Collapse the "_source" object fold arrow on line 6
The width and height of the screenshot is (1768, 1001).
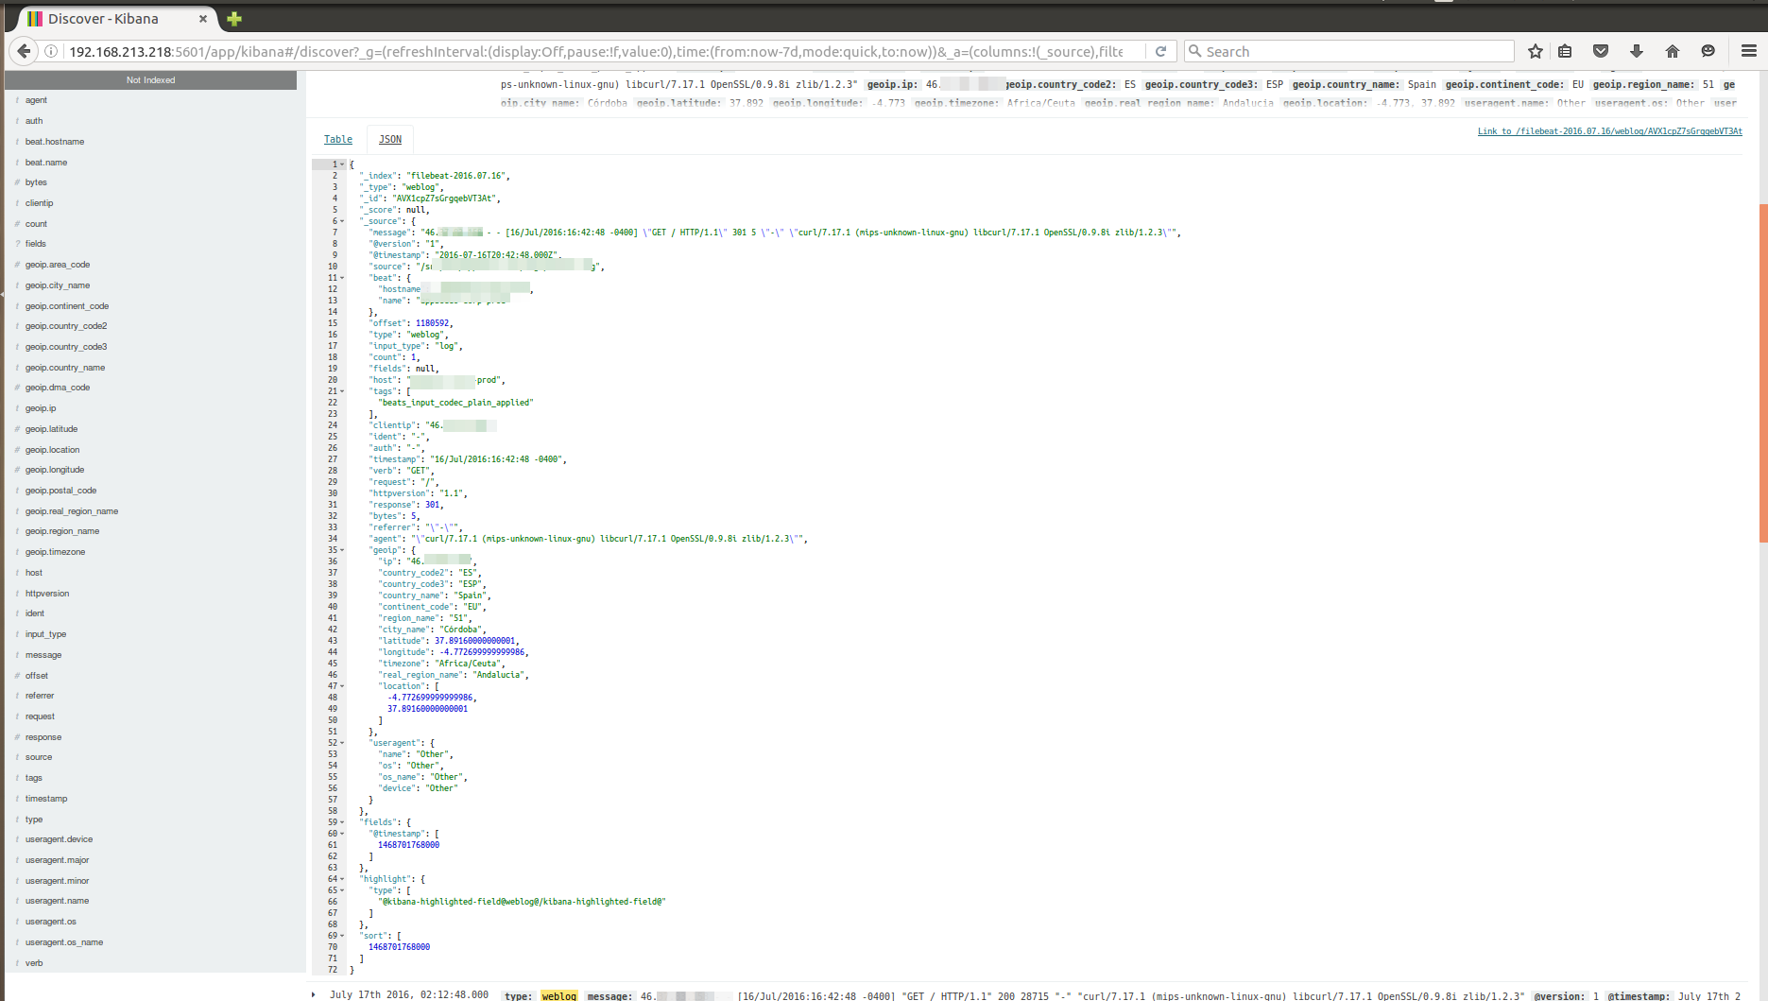tap(342, 221)
